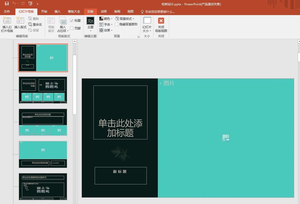The width and height of the screenshot is (300, 204).
Task: Select the first layout thumbnail with teal picture
Action: (43, 58)
